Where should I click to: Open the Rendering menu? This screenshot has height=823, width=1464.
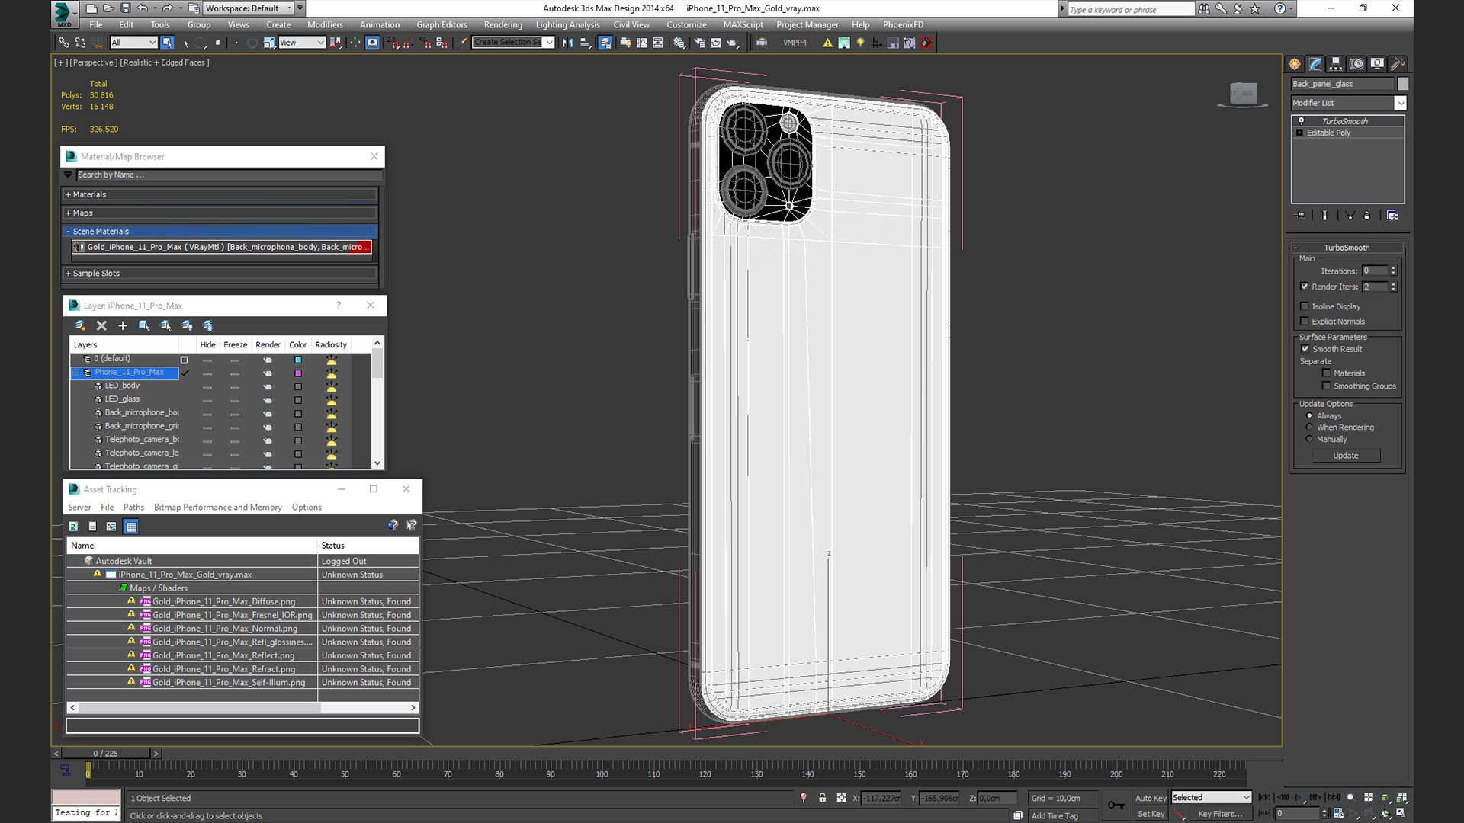pyautogui.click(x=503, y=24)
